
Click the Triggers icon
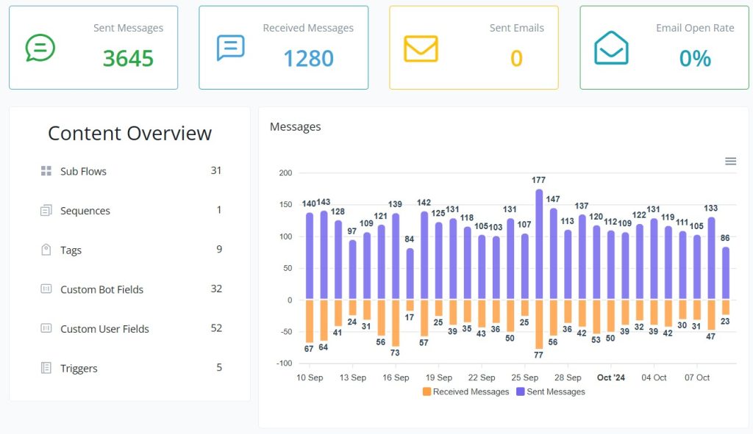46,368
